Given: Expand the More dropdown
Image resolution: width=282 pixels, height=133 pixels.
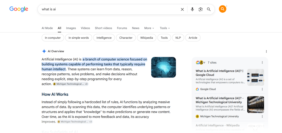Looking at the screenshot, I should point(149,28).
